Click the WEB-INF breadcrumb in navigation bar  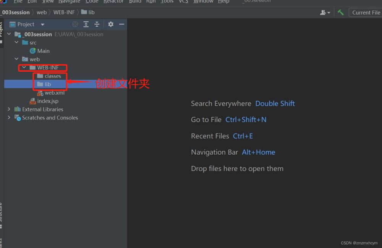click(x=64, y=12)
